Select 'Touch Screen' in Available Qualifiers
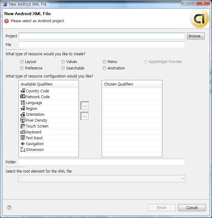Viewport: 212px width, 218px height. [x=49, y=126]
